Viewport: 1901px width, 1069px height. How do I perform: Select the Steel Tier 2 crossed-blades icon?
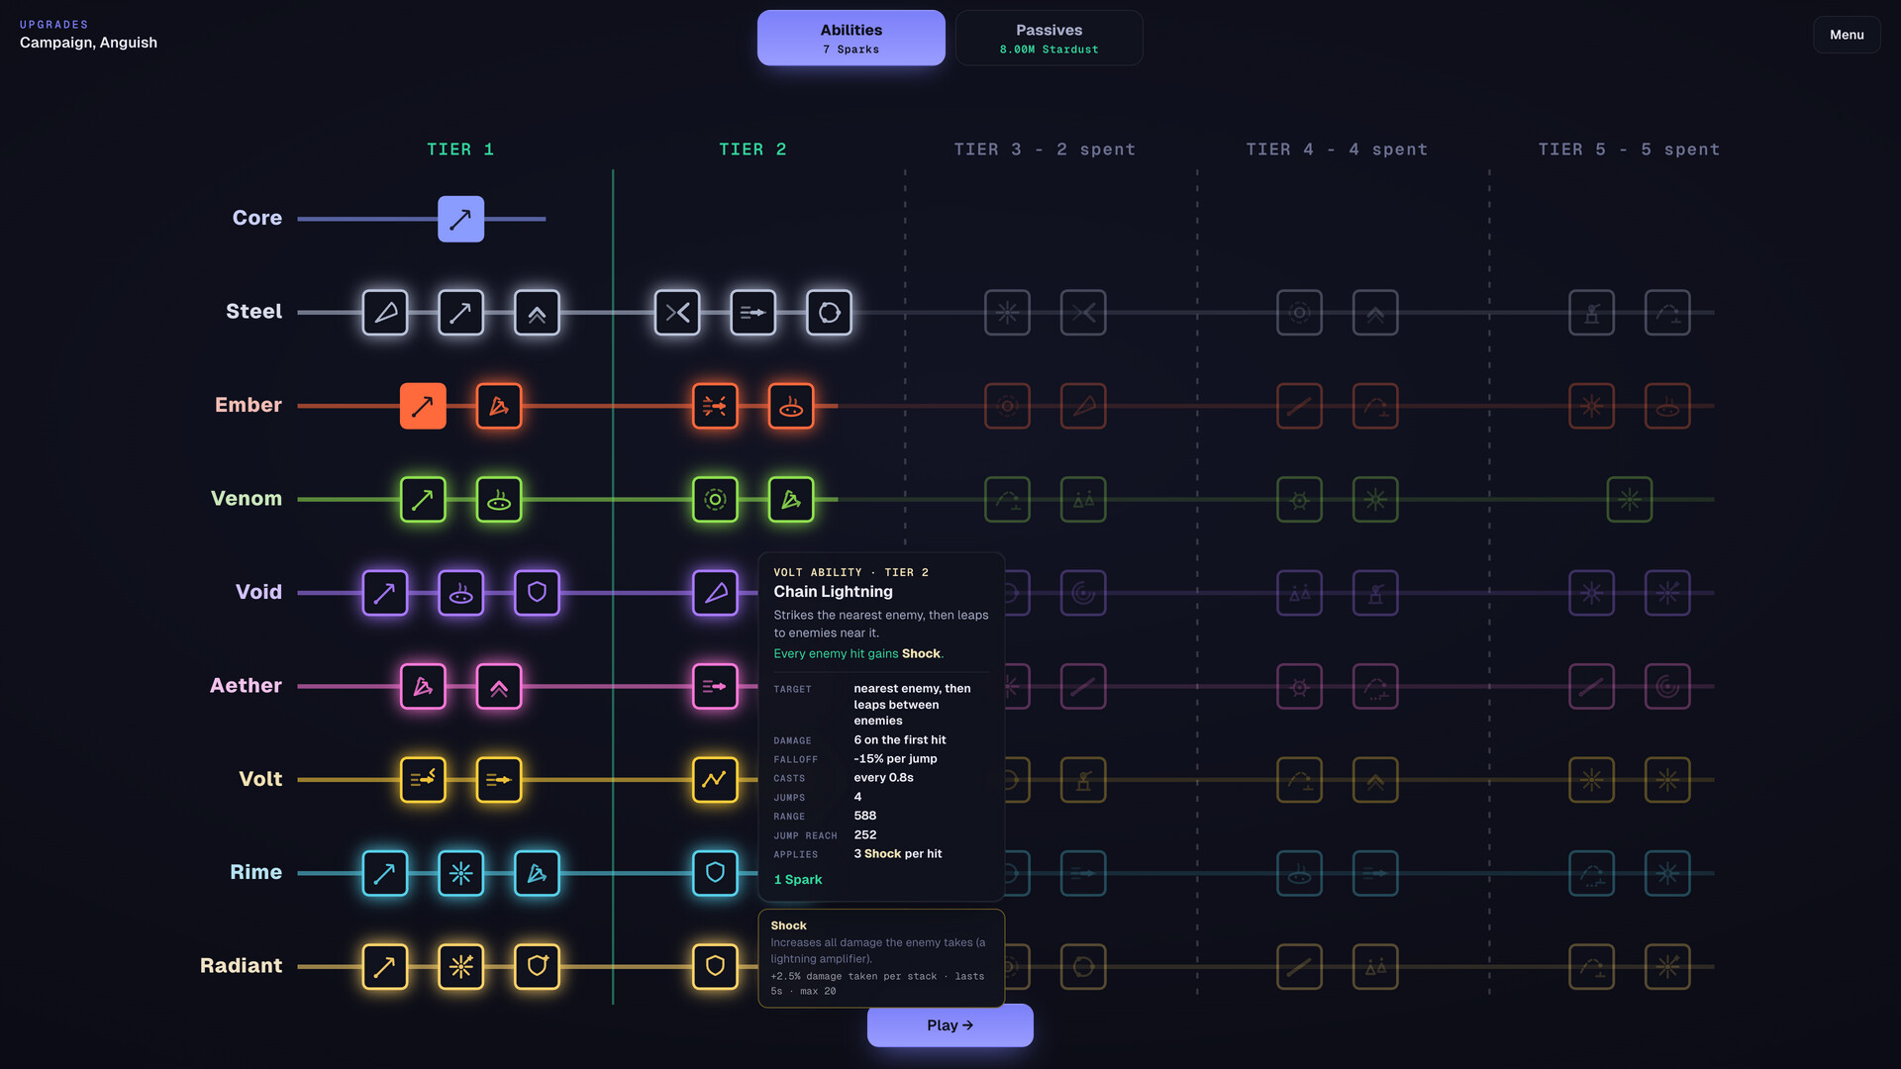pos(677,313)
